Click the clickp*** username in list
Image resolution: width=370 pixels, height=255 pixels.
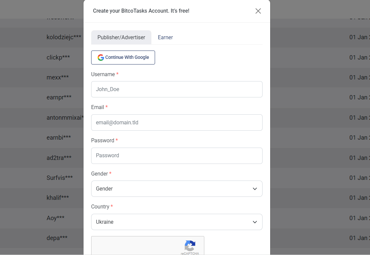point(58,57)
